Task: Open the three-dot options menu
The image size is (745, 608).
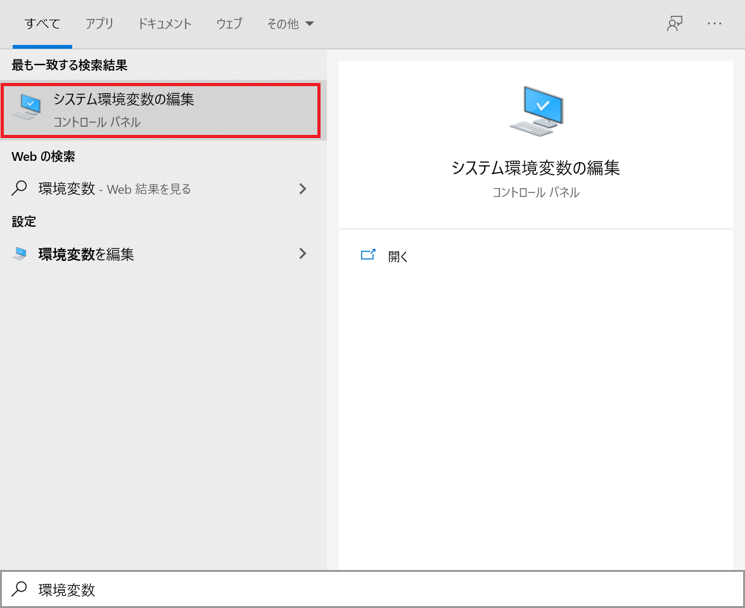Action: [714, 23]
